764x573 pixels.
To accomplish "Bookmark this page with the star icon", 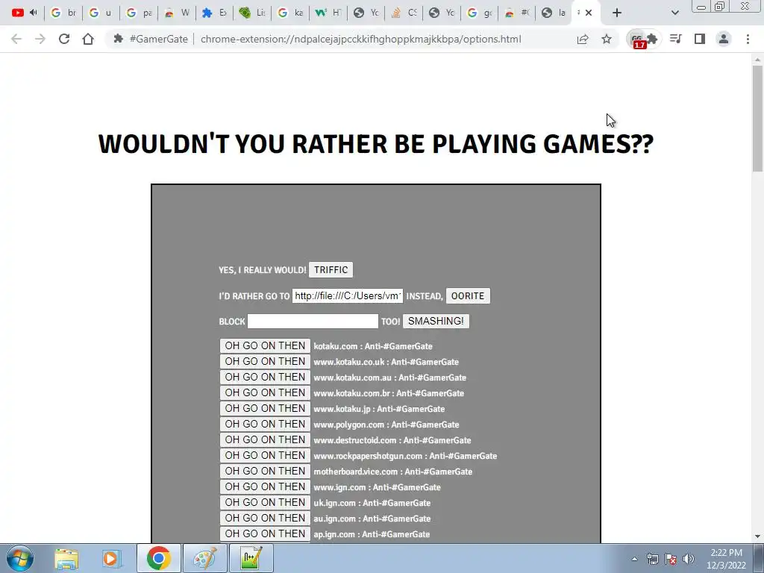I will click(606, 39).
